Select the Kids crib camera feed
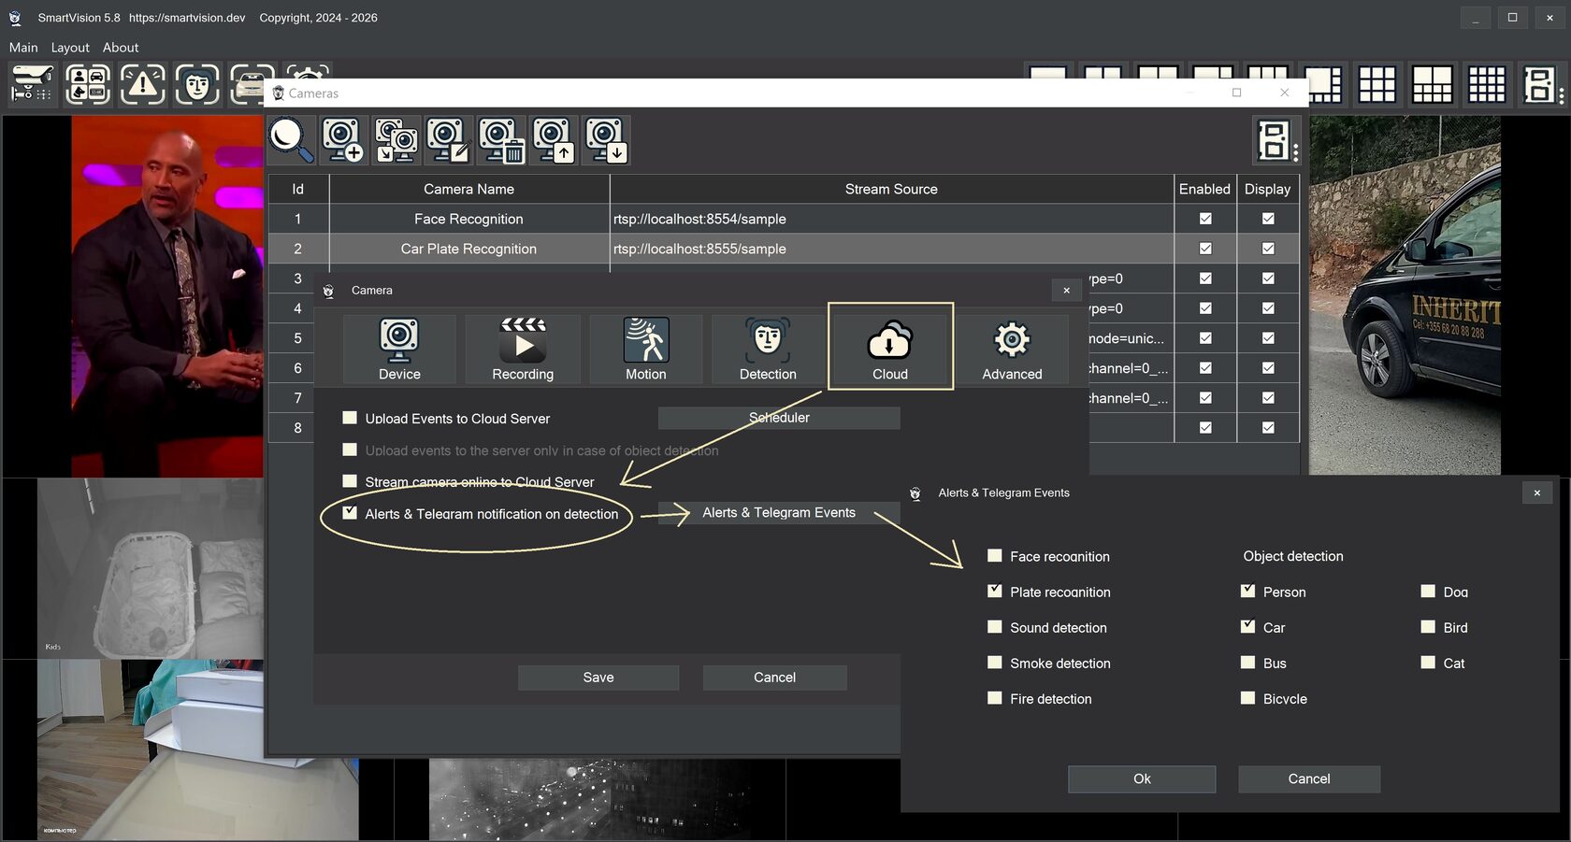 (x=151, y=569)
